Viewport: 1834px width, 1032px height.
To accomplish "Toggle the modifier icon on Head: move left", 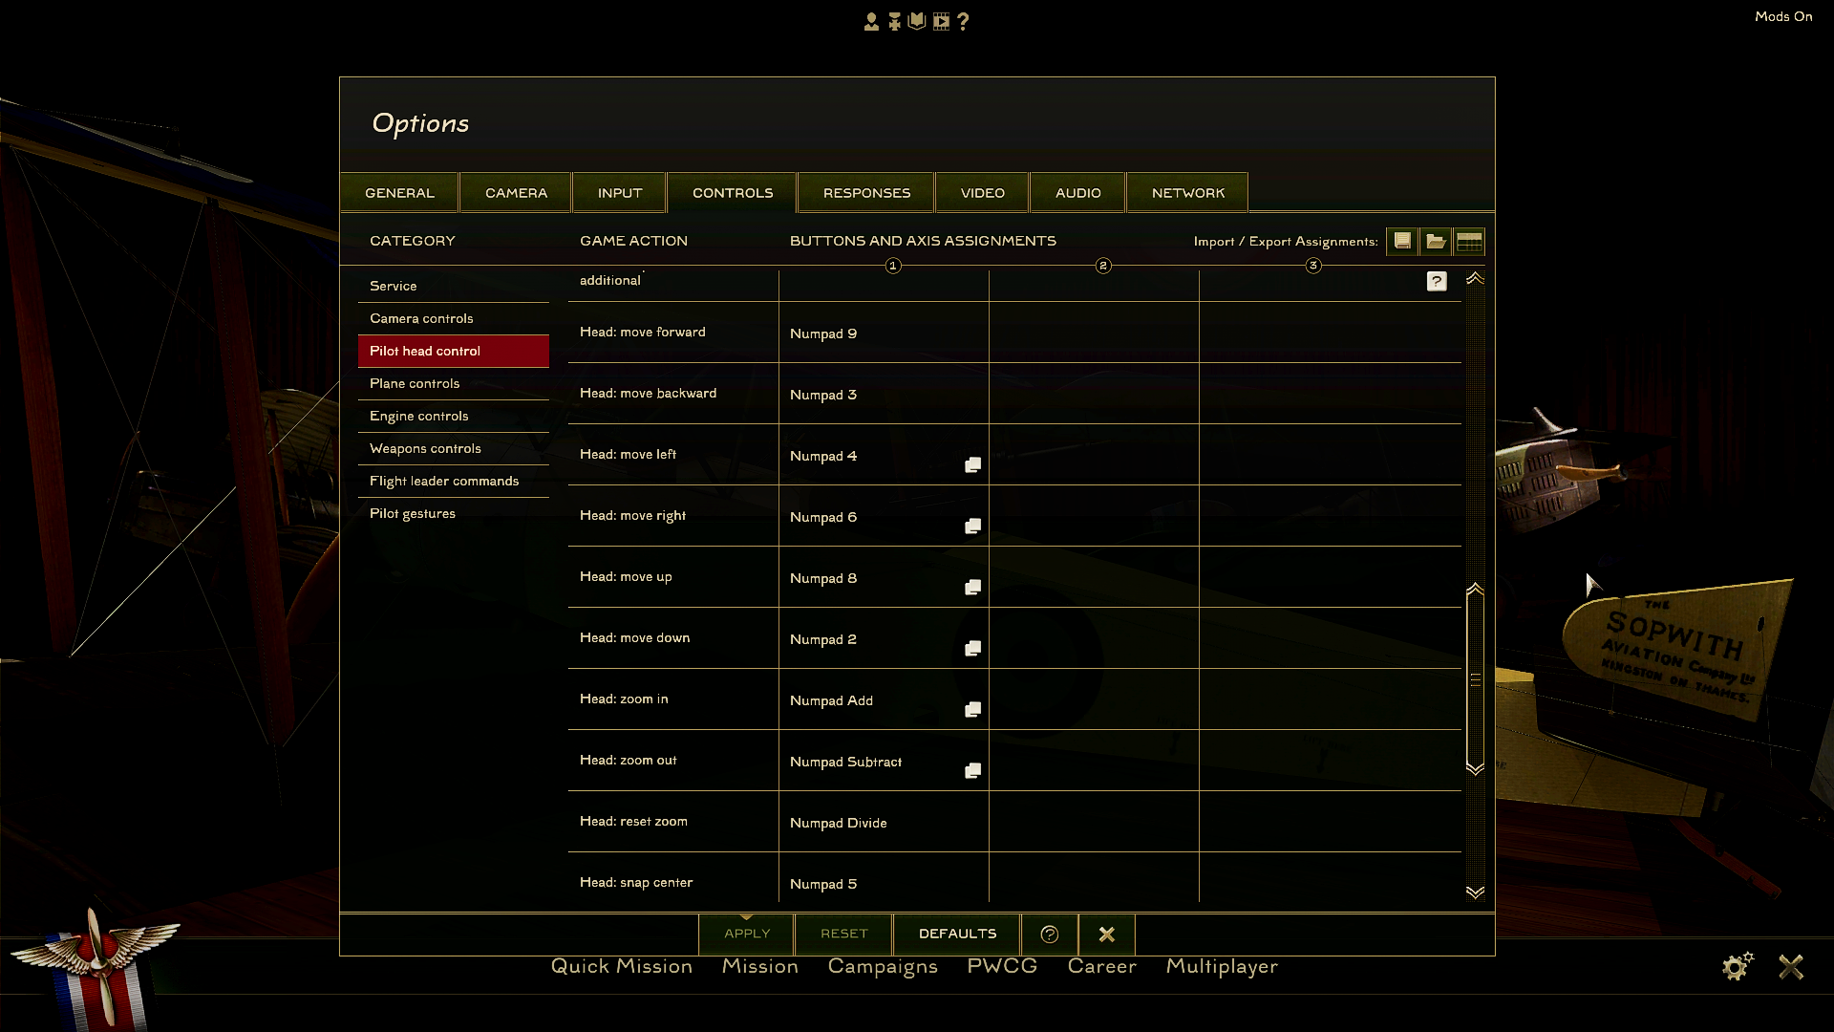I will tap(972, 464).
